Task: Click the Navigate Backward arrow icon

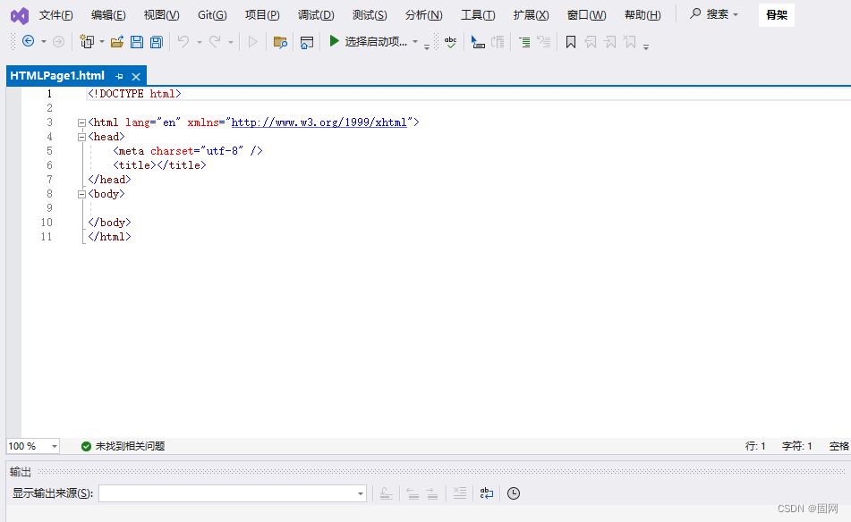Action: point(29,41)
